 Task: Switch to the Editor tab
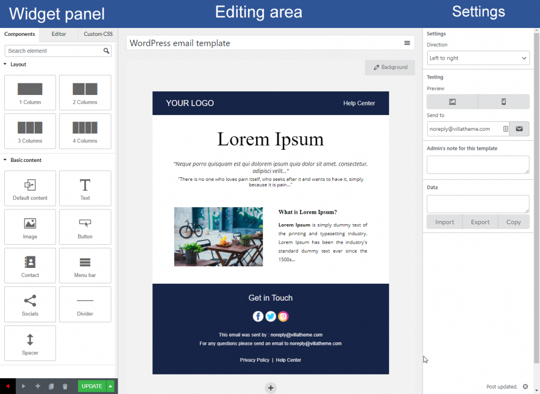(58, 34)
